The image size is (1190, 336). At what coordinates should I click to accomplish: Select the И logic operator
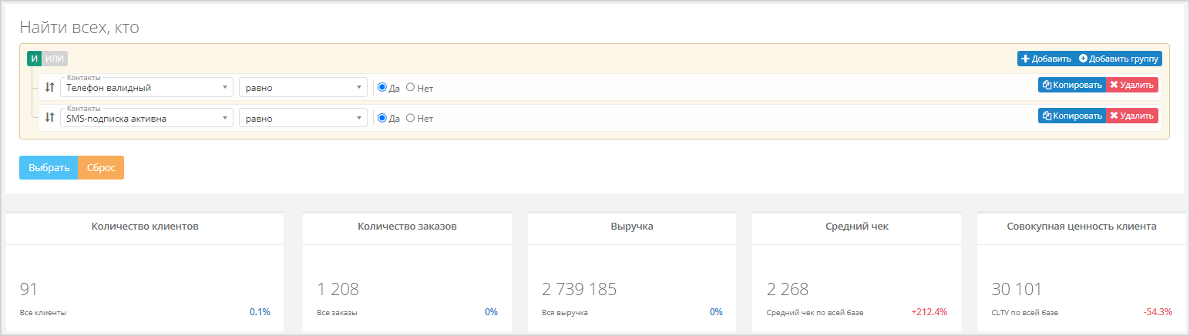pyautogui.click(x=34, y=58)
